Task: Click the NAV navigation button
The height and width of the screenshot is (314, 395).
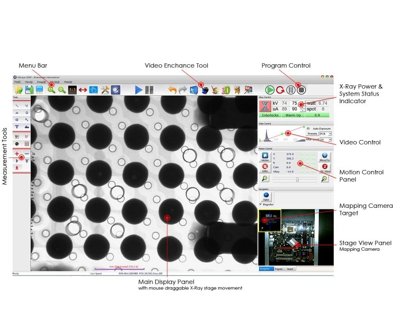Action: point(266,196)
